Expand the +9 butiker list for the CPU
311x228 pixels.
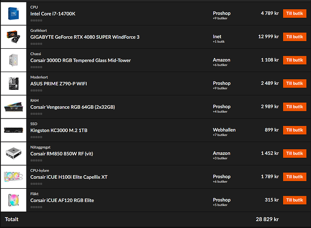(220, 18)
